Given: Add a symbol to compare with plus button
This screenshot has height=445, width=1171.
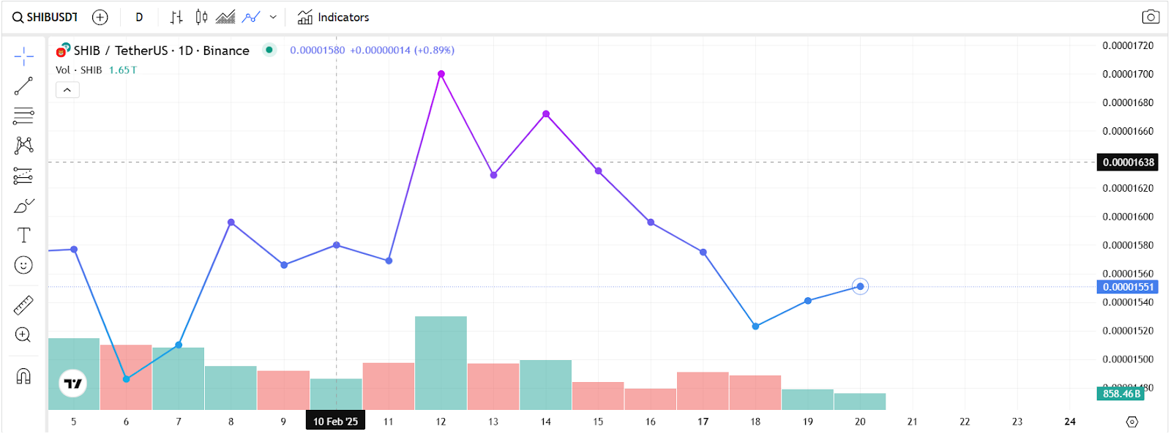Looking at the screenshot, I should (100, 17).
